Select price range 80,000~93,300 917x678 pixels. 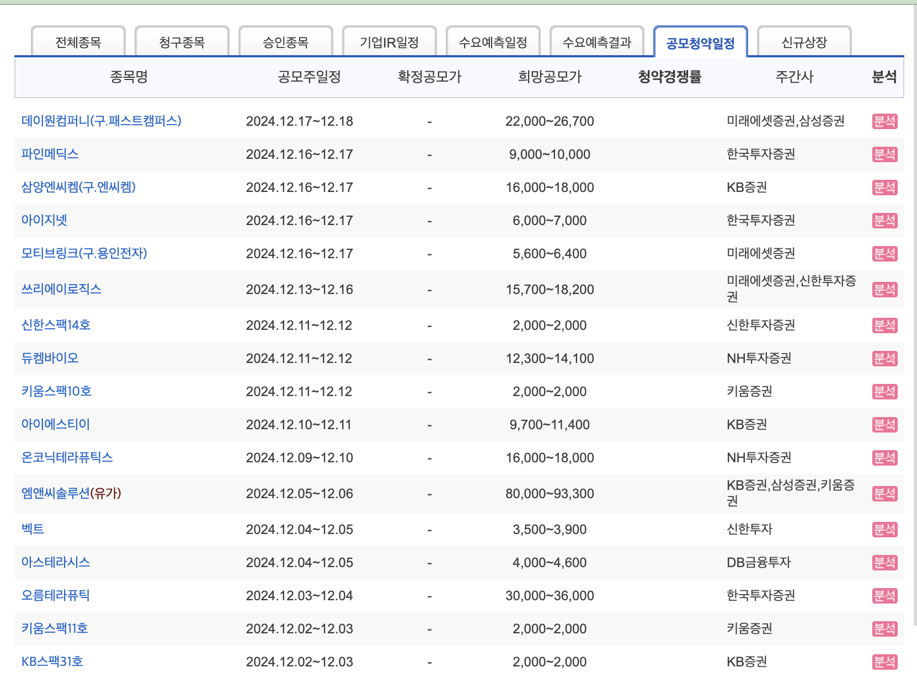(550, 494)
